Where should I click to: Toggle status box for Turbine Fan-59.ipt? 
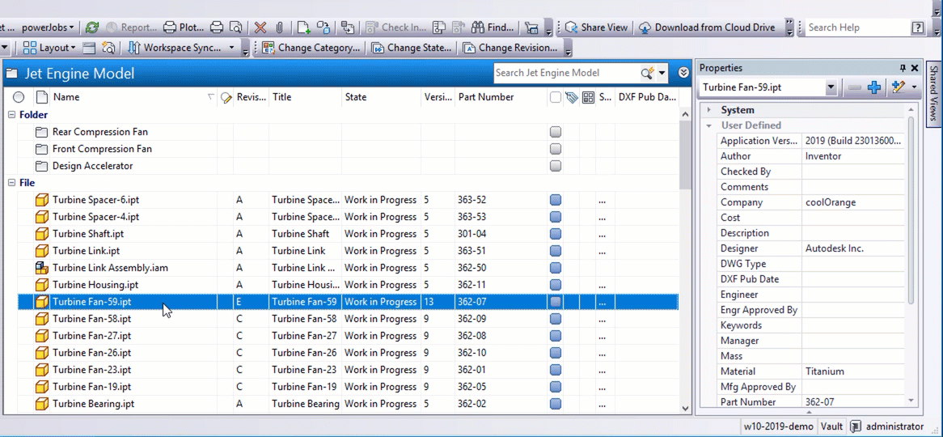(556, 302)
